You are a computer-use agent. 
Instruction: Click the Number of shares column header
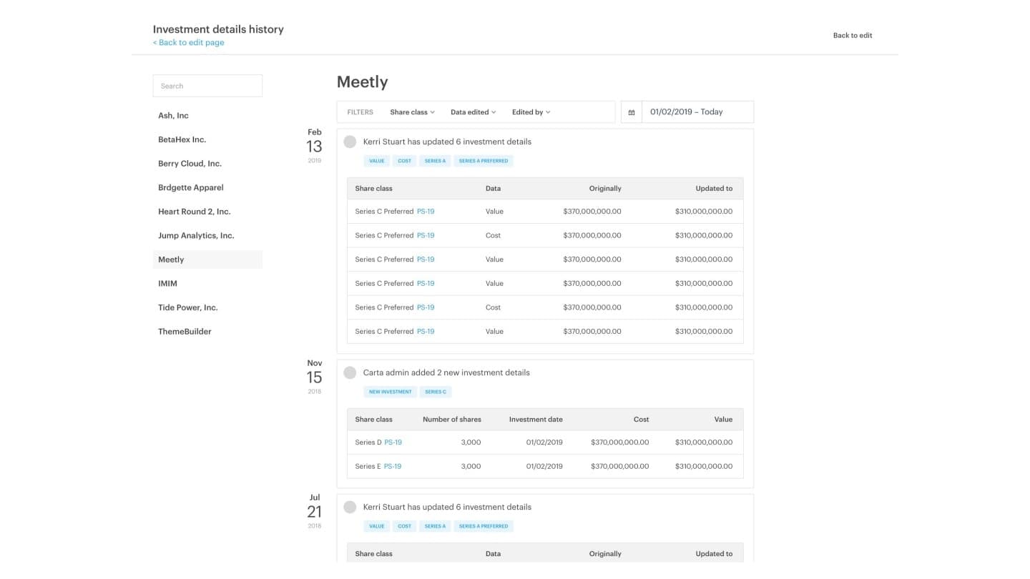click(x=452, y=420)
